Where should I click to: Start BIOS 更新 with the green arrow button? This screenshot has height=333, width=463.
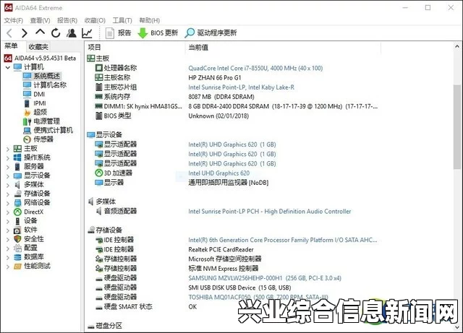[x=158, y=33]
